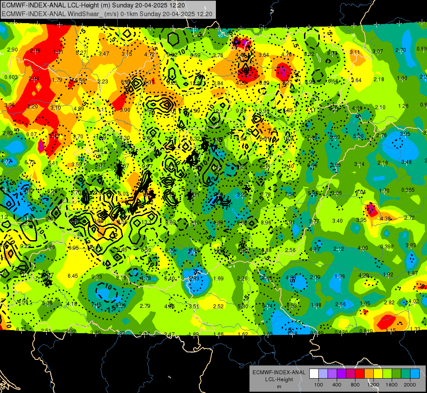The width and height of the screenshot is (427, 393).
Task: Click the blue legend swatch above 2000
Action: [415, 374]
